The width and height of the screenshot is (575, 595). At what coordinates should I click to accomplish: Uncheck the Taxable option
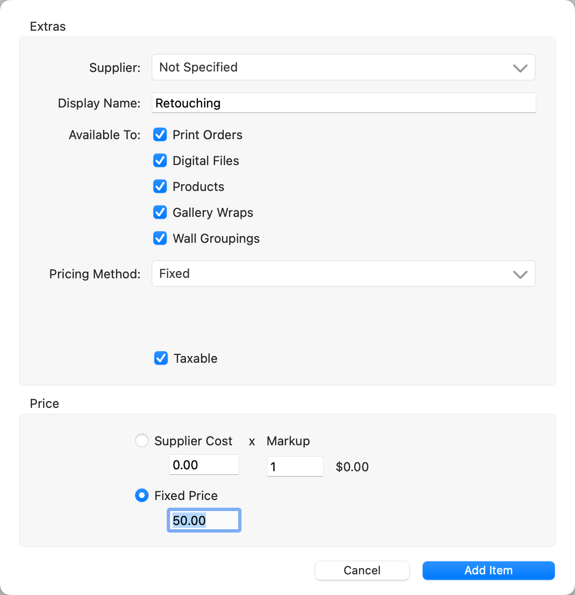point(161,358)
